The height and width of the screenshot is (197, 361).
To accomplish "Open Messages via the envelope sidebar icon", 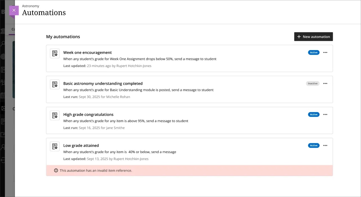I will [3, 108].
